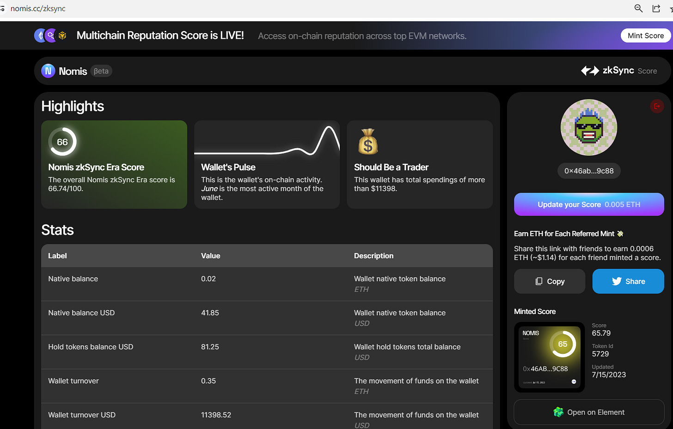Click the 66 score ring icon

(x=62, y=142)
